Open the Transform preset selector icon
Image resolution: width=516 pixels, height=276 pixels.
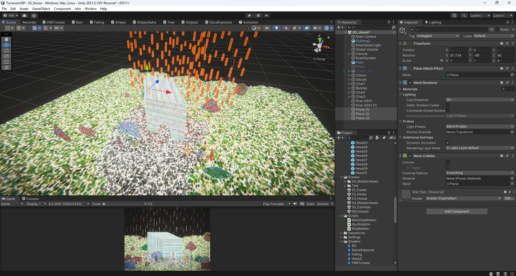[x=507, y=43]
